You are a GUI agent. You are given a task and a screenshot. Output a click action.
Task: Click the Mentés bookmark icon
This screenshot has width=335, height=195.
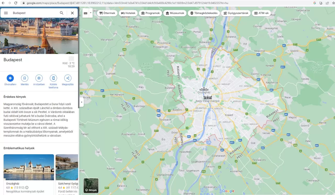point(25,78)
